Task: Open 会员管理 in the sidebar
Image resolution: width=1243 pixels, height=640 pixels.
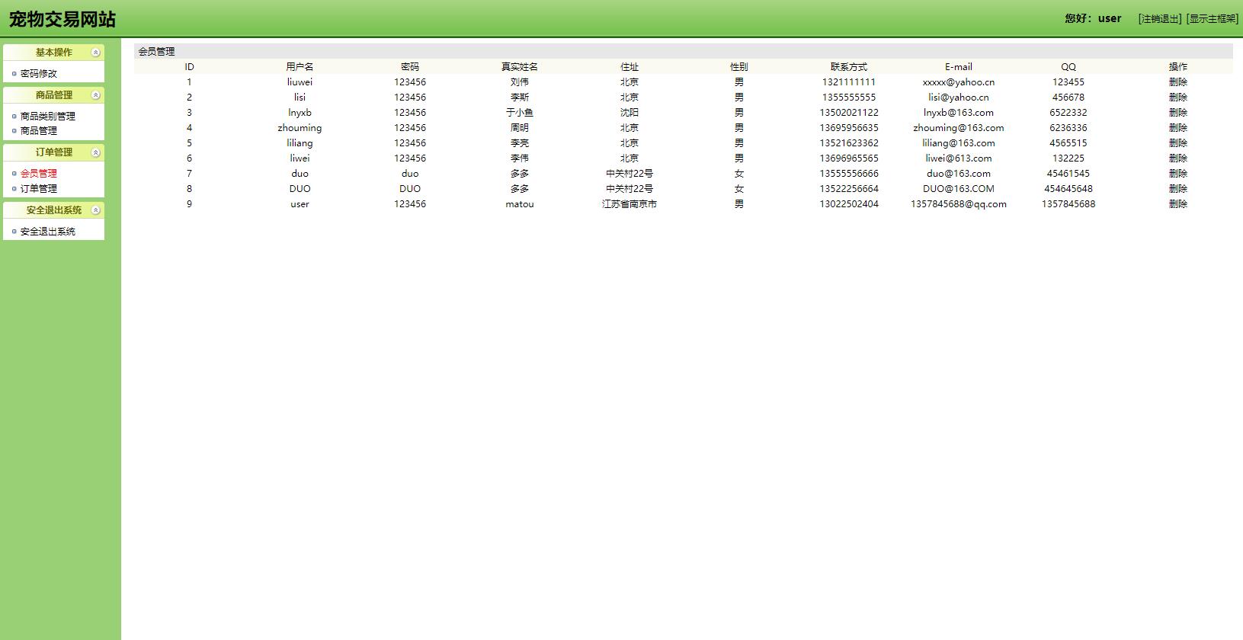Action: 38,174
